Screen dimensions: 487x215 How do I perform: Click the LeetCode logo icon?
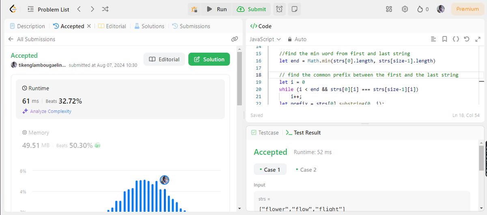(13, 9)
